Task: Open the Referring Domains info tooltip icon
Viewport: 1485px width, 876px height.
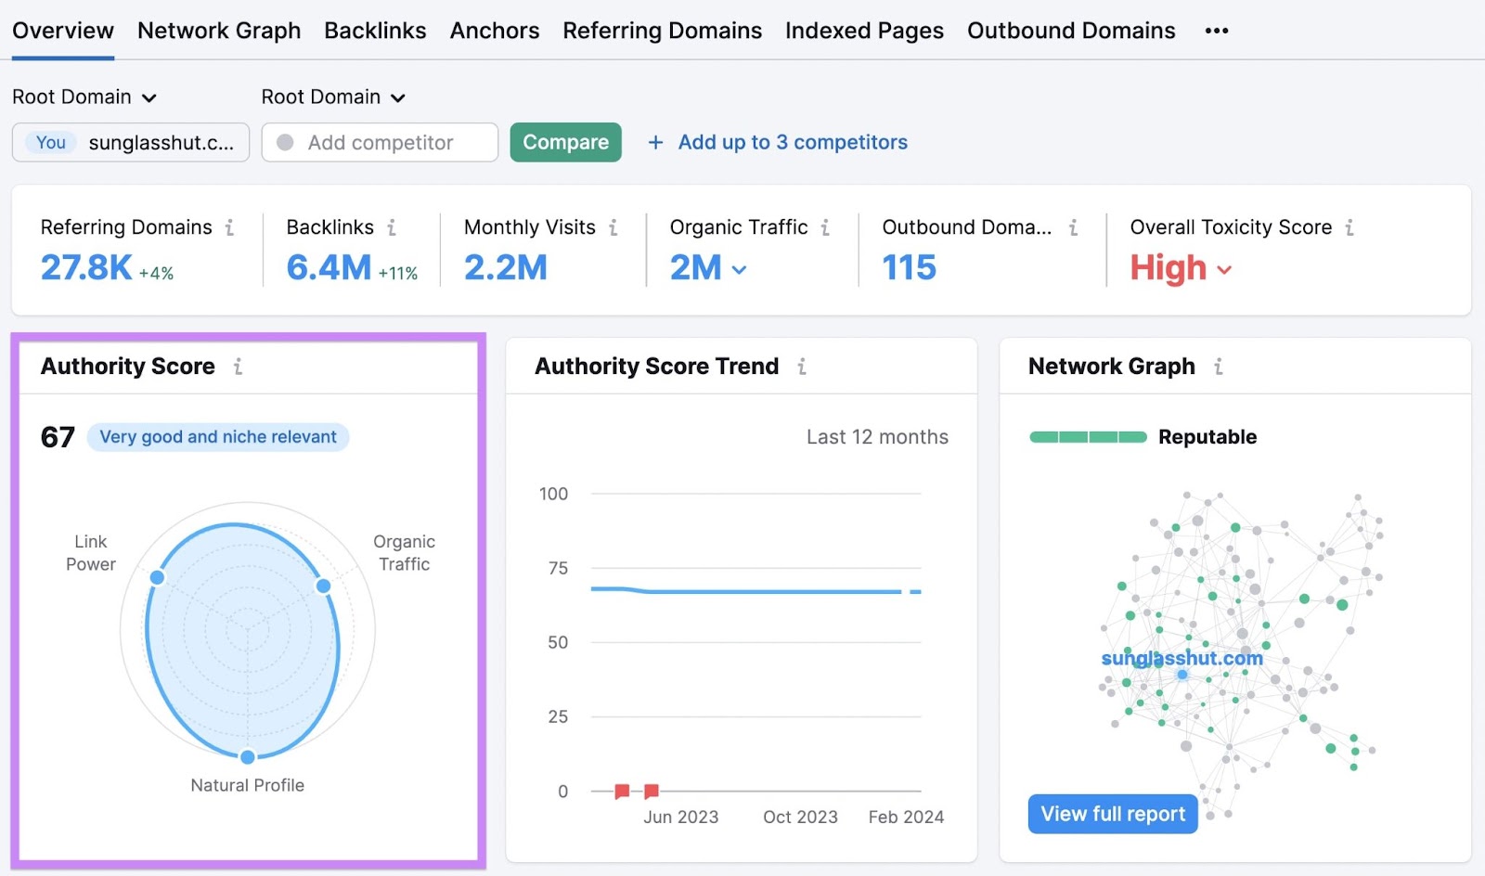Action: [230, 226]
